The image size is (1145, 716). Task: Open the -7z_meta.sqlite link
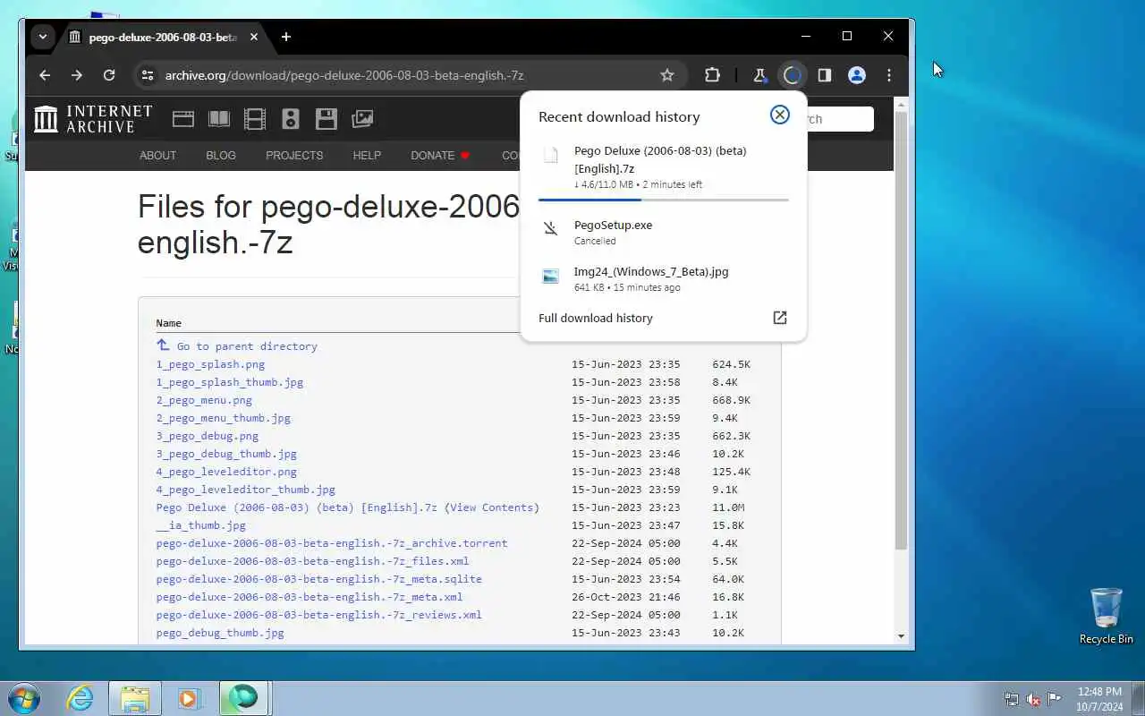(x=319, y=579)
